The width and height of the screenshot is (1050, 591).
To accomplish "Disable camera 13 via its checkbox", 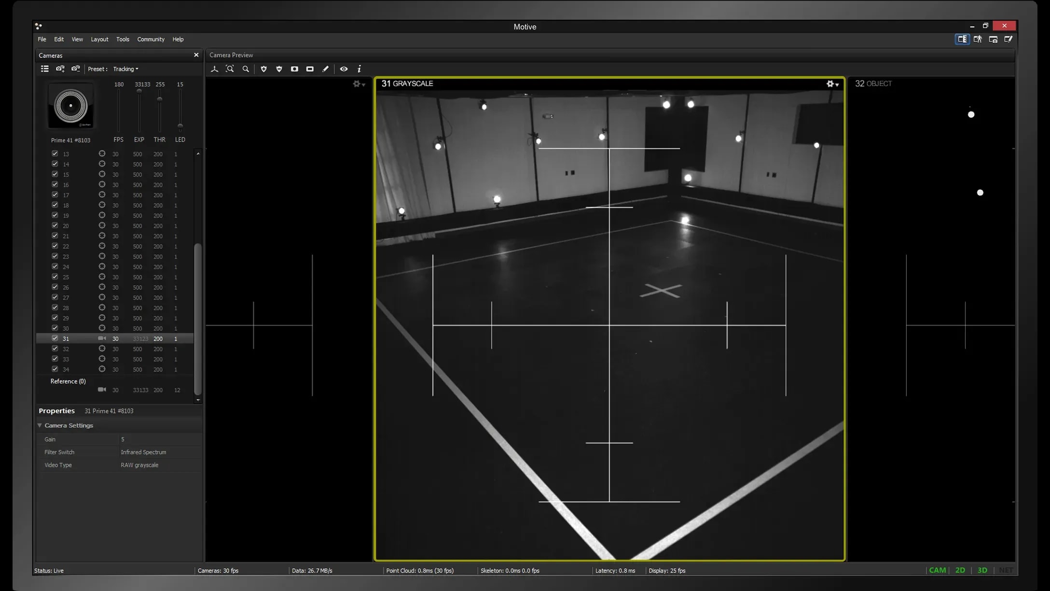I will click(55, 154).
